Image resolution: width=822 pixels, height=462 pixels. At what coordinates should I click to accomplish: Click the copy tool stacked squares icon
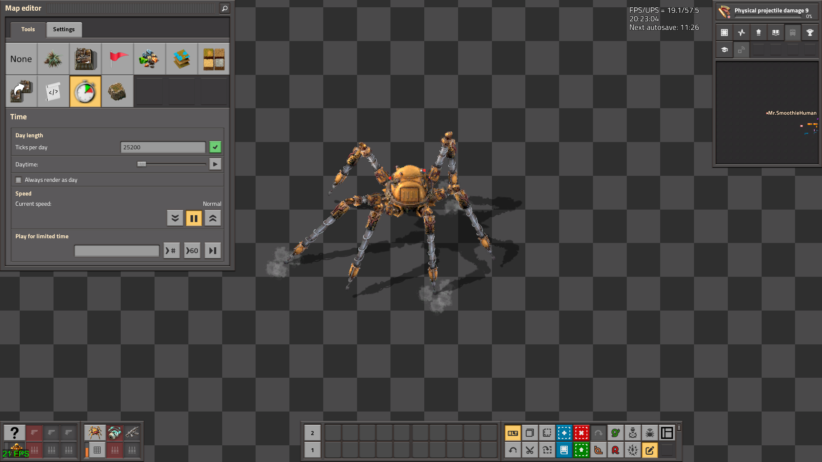(530, 433)
